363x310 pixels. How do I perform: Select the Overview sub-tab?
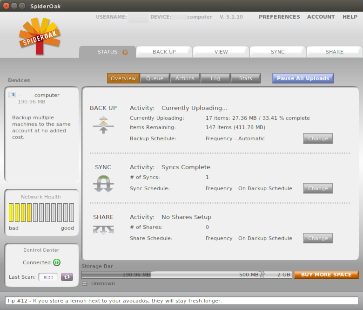tap(123, 78)
